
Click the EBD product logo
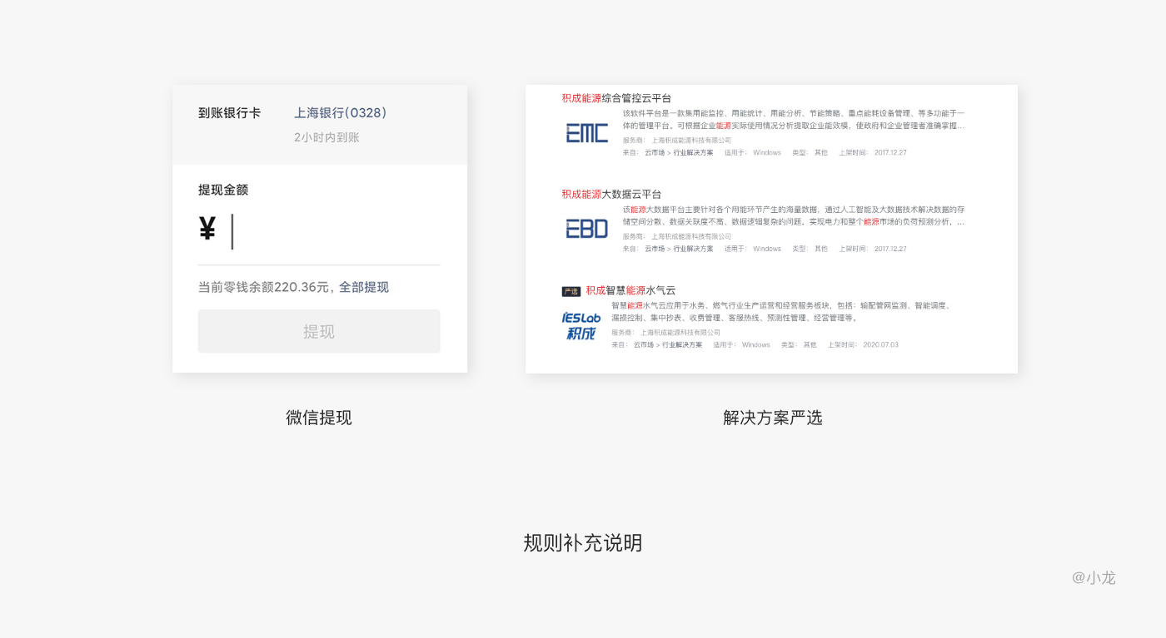tap(586, 229)
